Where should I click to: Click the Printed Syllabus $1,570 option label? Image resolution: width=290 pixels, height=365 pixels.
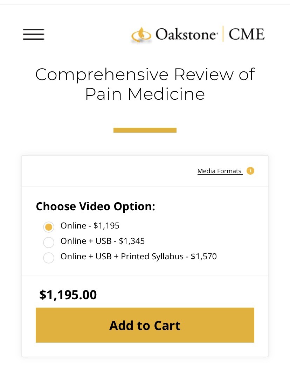pyautogui.click(x=139, y=257)
